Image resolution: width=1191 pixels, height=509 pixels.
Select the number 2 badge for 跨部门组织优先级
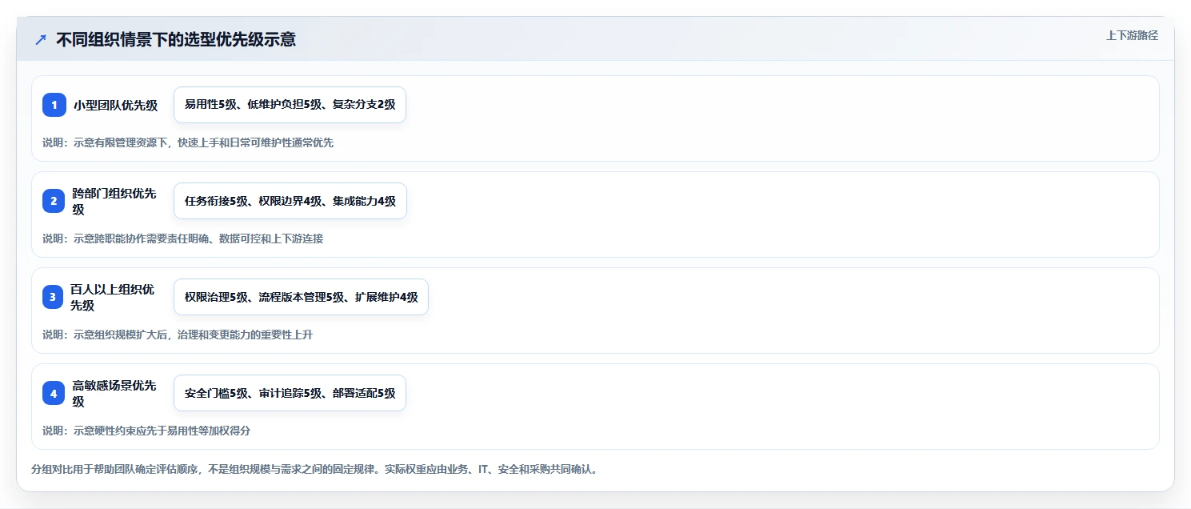coord(54,201)
